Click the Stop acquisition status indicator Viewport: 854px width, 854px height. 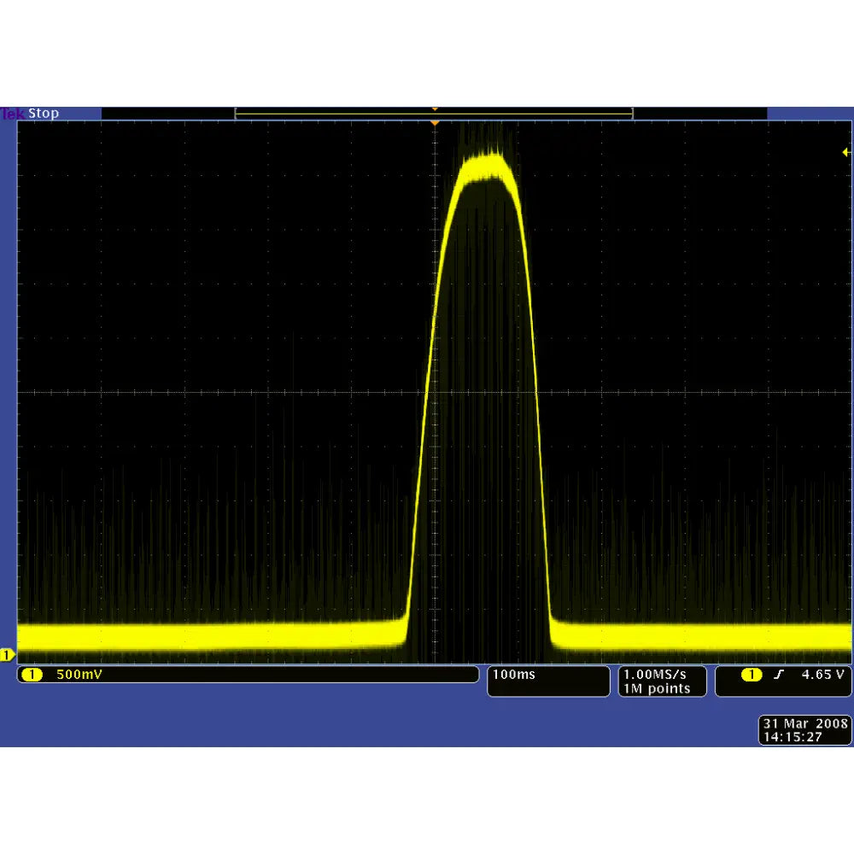pos(43,113)
